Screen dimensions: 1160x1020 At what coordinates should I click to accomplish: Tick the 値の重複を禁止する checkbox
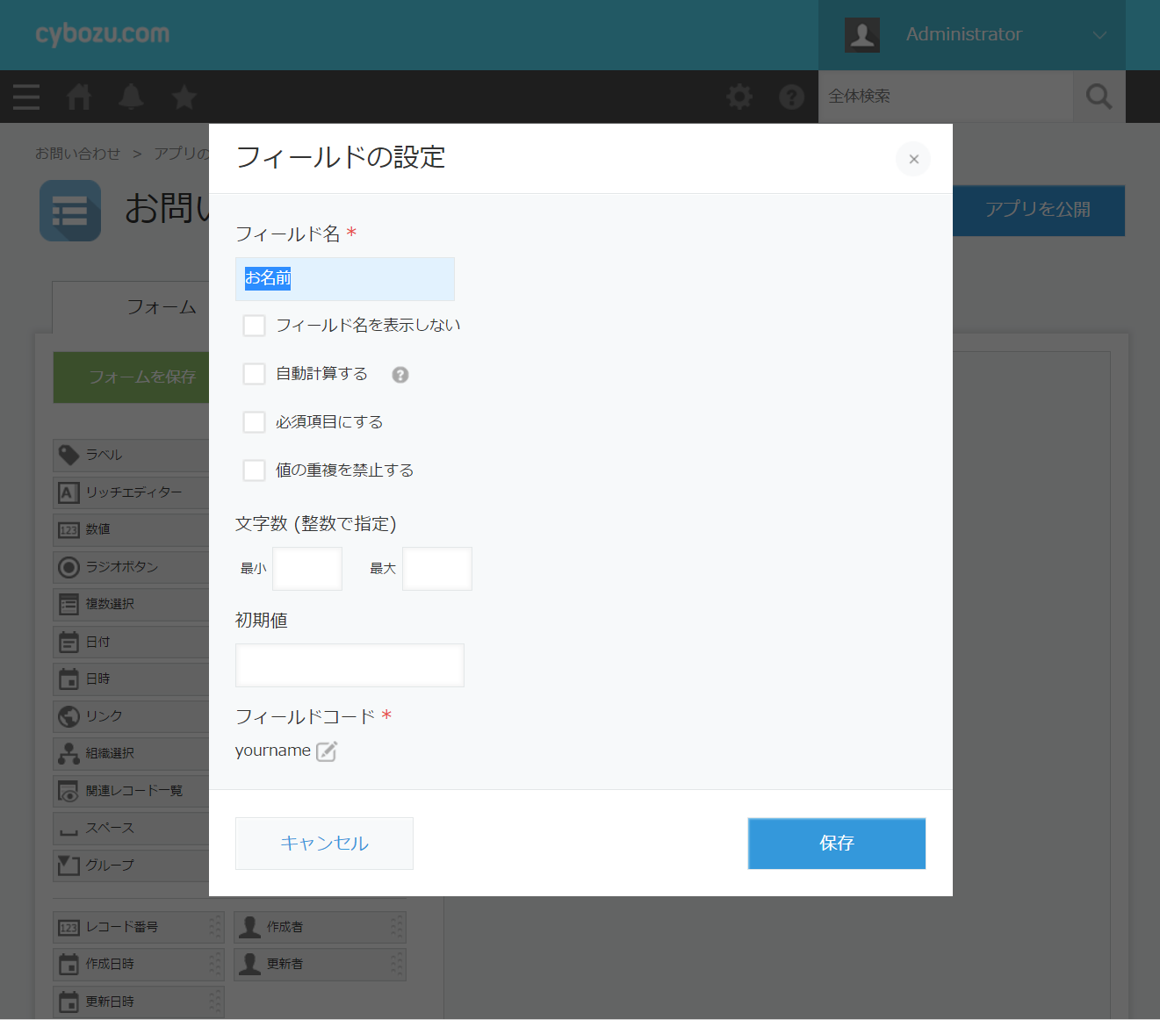[255, 470]
